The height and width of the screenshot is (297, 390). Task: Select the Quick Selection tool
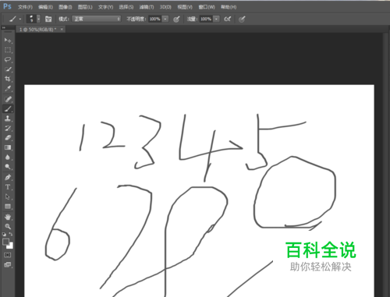pyautogui.click(x=8, y=69)
